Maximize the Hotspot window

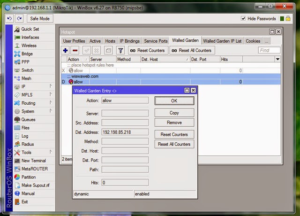pos(272,31)
